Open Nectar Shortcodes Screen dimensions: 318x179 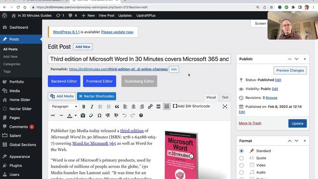tap(96, 96)
